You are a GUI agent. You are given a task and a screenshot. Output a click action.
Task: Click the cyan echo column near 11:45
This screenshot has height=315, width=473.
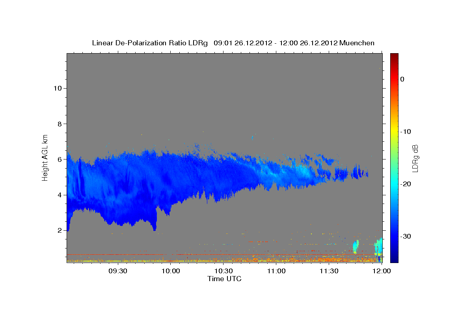click(x=356, y=246)
